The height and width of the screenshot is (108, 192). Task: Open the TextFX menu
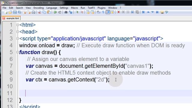(x=91, y=8)
